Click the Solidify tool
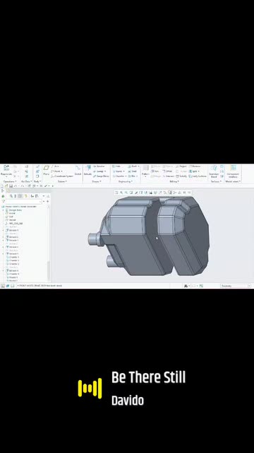Viewport: 254px width, 453px height. 181,176
